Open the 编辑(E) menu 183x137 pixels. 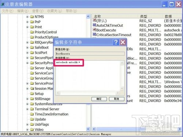pyautogui.click(x=23, y=11)
